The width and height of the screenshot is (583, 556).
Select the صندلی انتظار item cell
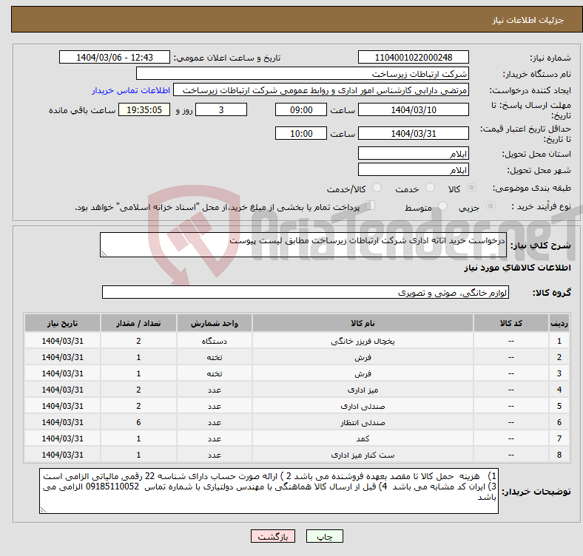click(363, 422)
